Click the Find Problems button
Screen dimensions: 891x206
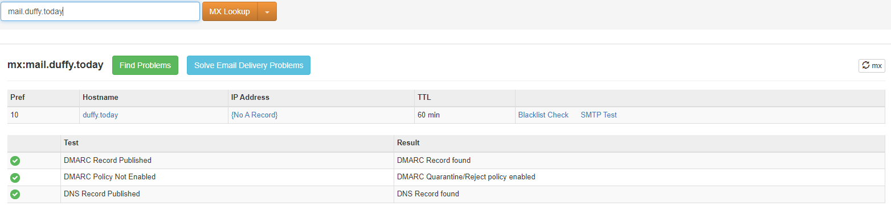pos(145,65)
